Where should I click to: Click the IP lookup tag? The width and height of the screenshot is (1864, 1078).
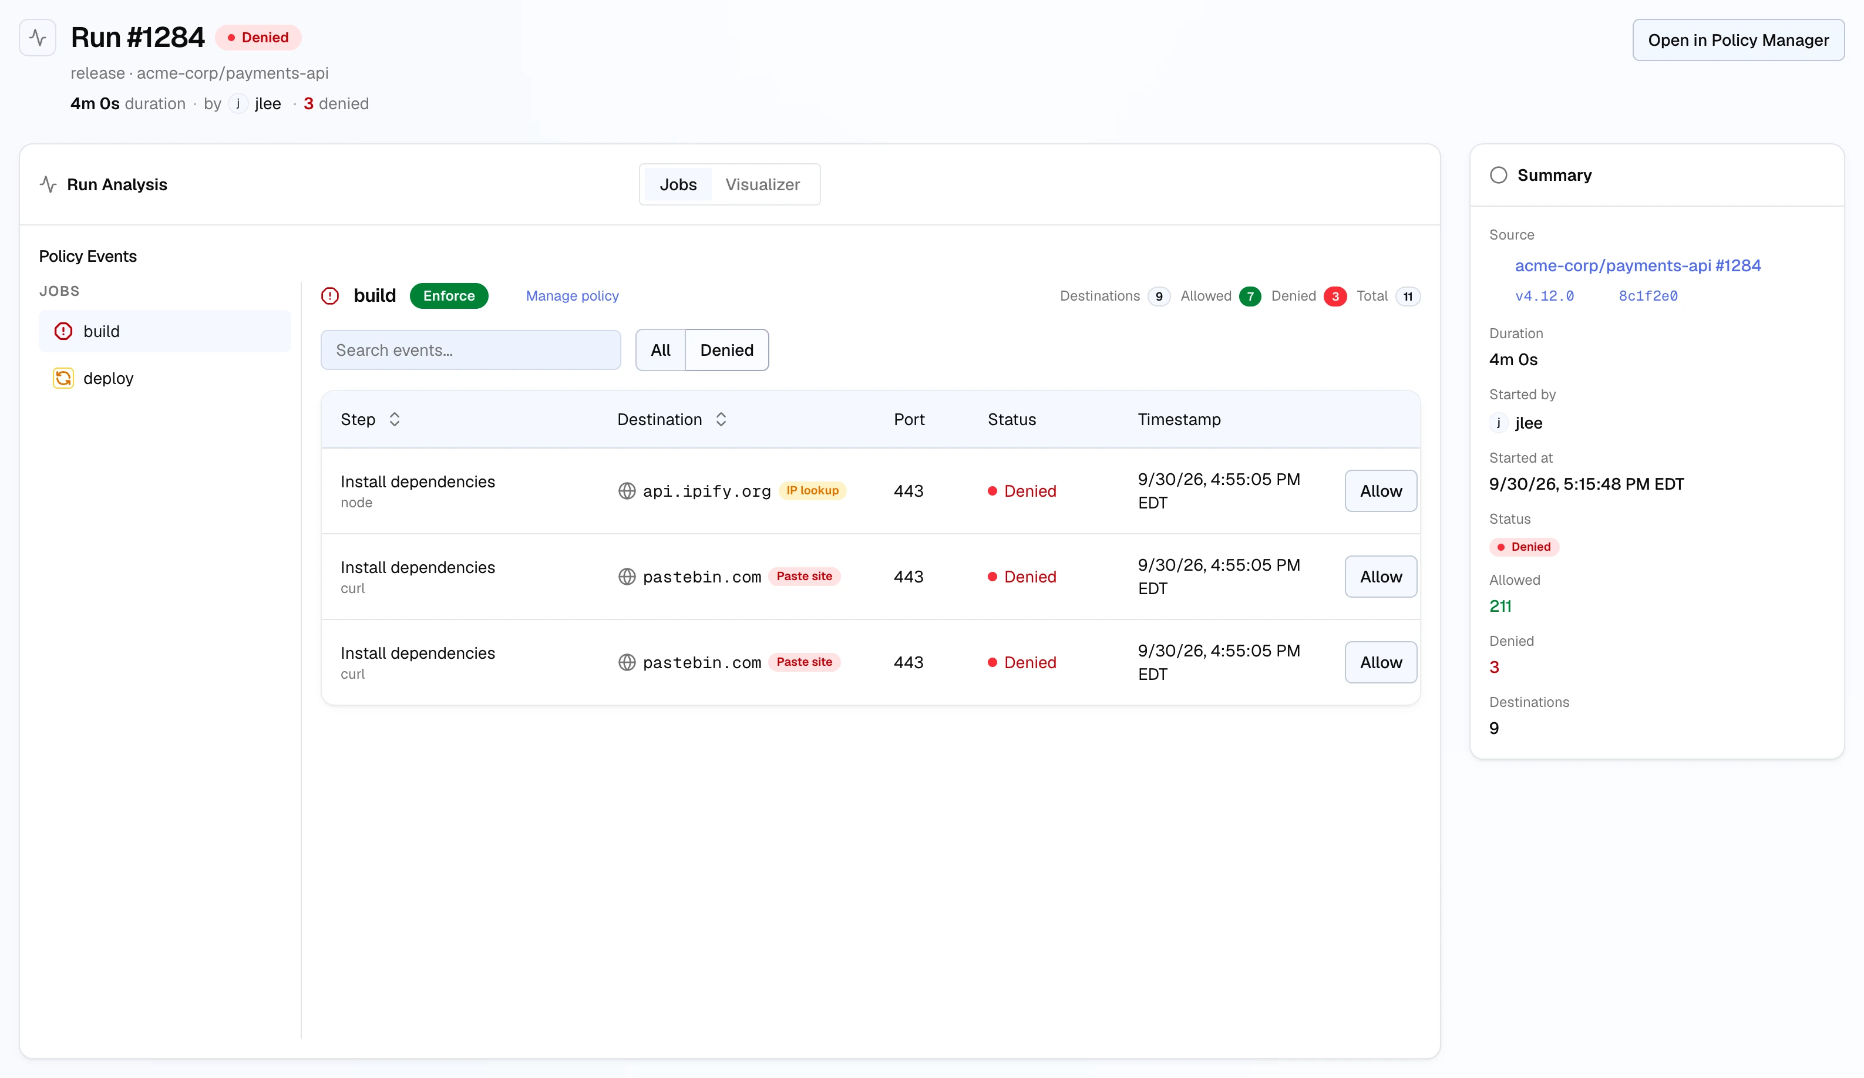tap(812, 491)
